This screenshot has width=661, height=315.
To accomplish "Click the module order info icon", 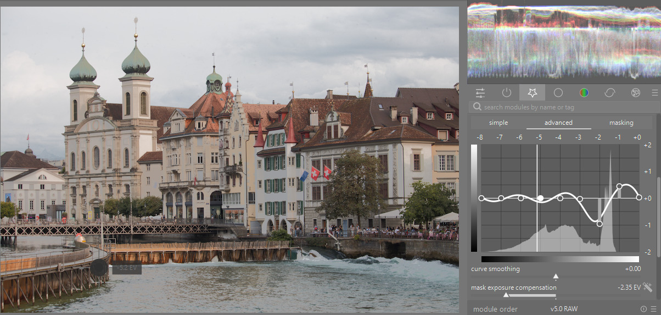I will pos(643,309).
